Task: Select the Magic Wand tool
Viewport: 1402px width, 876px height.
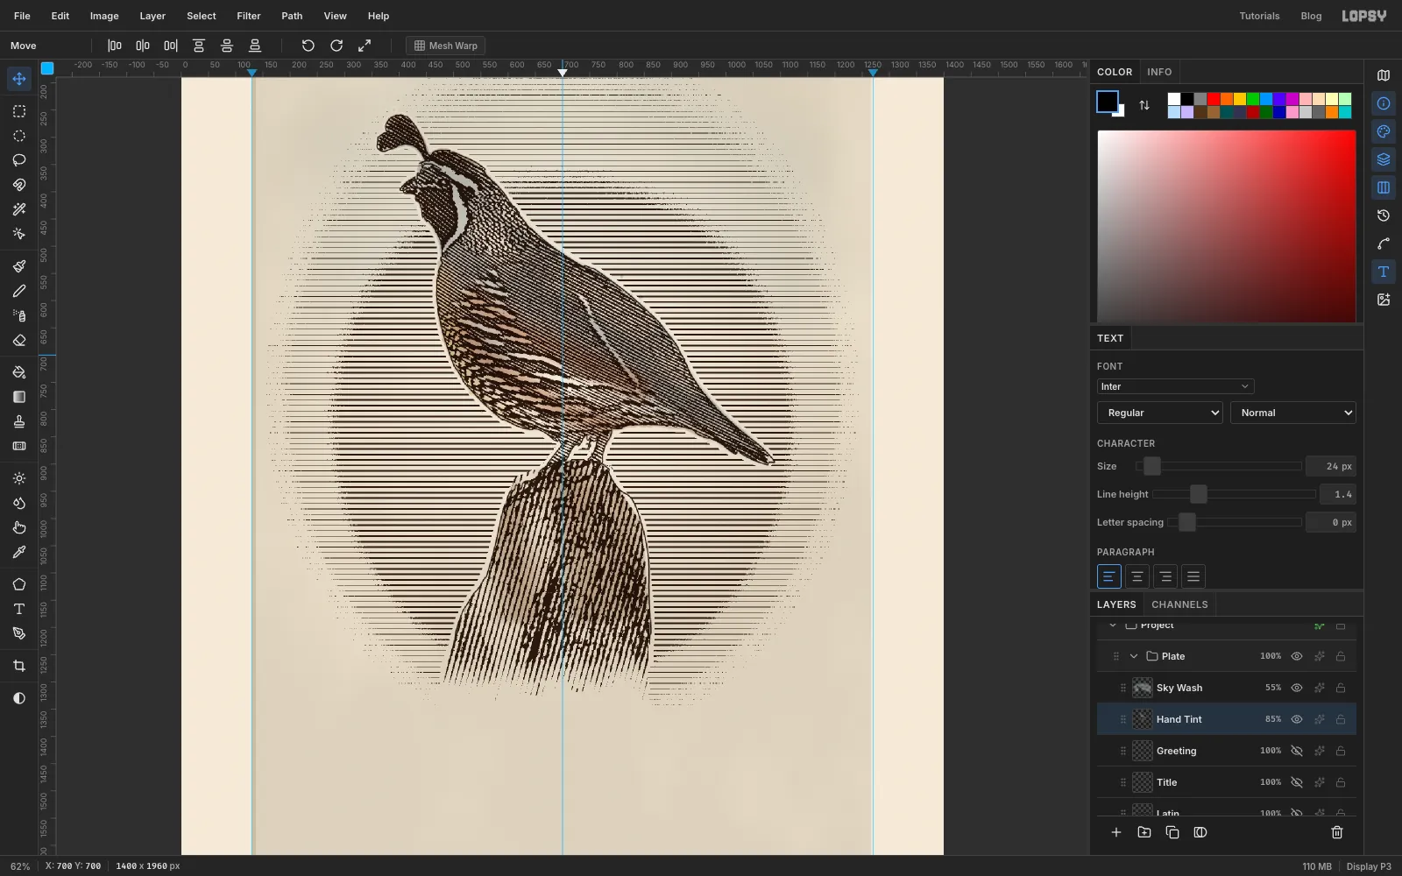Action: click(18, 209)
